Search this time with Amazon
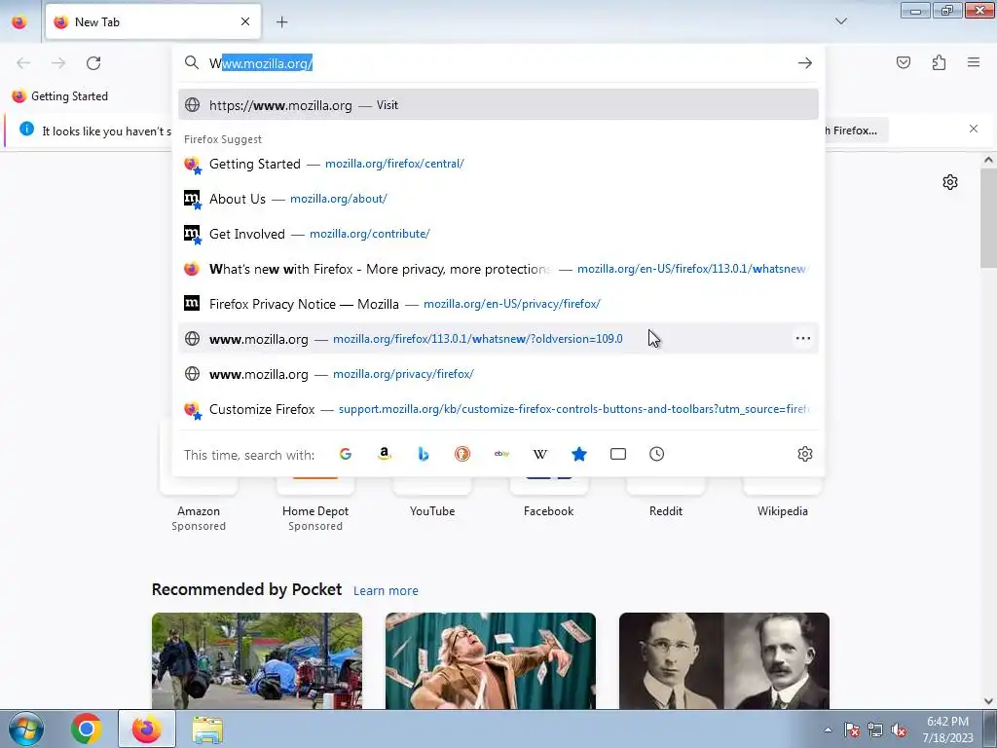The image size is (997, 748). pos(384,454)
